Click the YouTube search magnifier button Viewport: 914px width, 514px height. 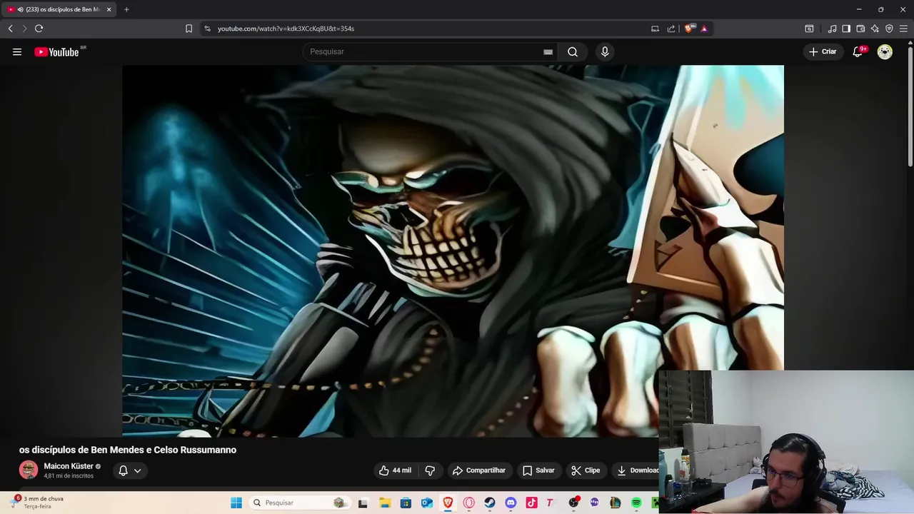pos(573,51)
